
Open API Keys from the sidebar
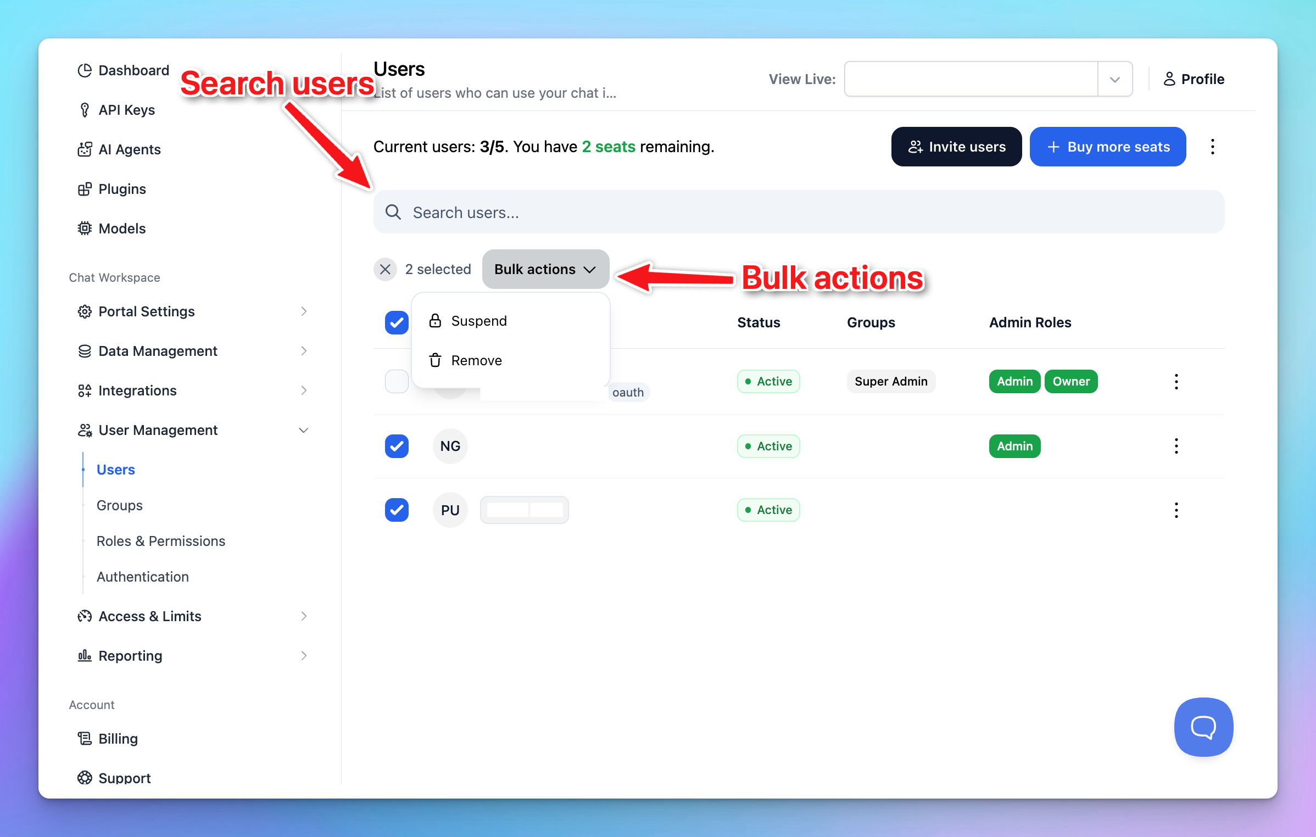click(126, 110)
